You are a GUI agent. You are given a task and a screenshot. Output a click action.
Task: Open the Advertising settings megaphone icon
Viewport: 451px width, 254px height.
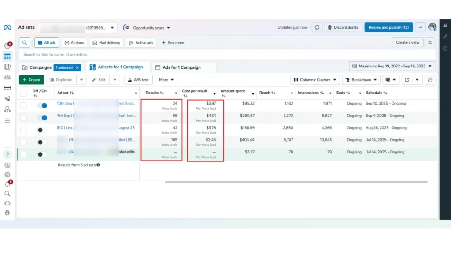[7, 98]
